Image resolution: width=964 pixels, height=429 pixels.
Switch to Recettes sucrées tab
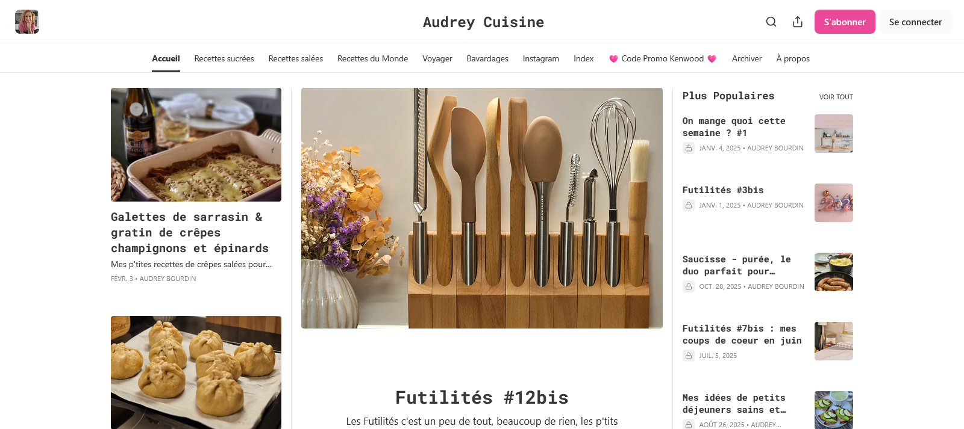coord(224,58)
